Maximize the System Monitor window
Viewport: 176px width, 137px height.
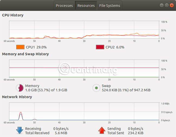[167, 5]
